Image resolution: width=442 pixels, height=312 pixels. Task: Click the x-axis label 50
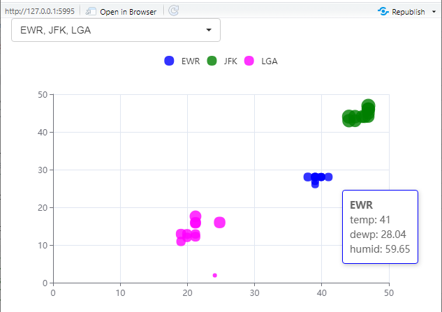389,293
